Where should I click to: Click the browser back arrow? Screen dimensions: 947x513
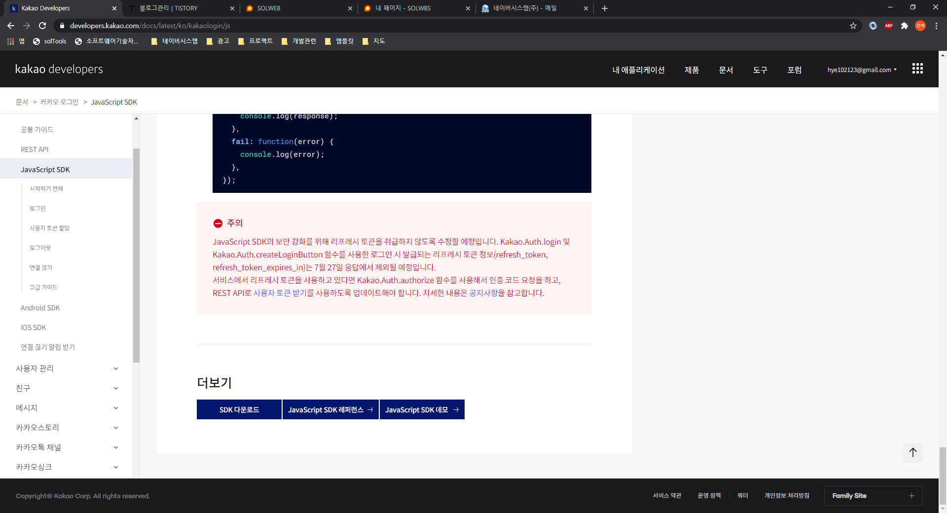[x=11, y=26]
